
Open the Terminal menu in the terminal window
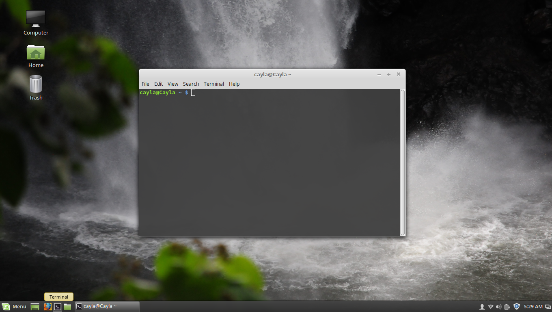coord(214,84)
